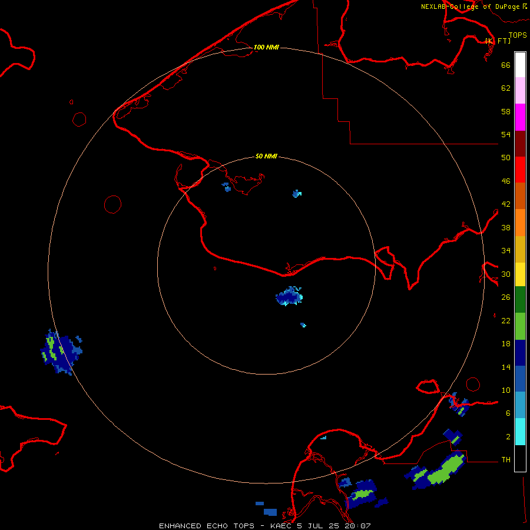
Task: Click the "100 NMI" range ring label
Action: pyautogui.click(x=266, y=47)
